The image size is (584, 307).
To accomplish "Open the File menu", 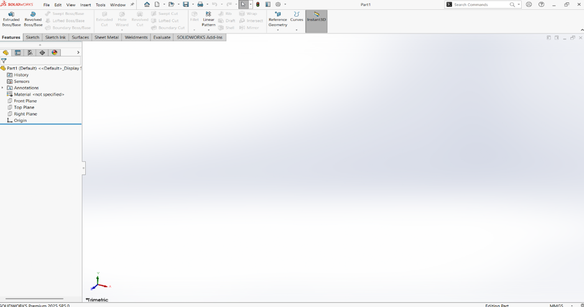I will tap(47, 5).
